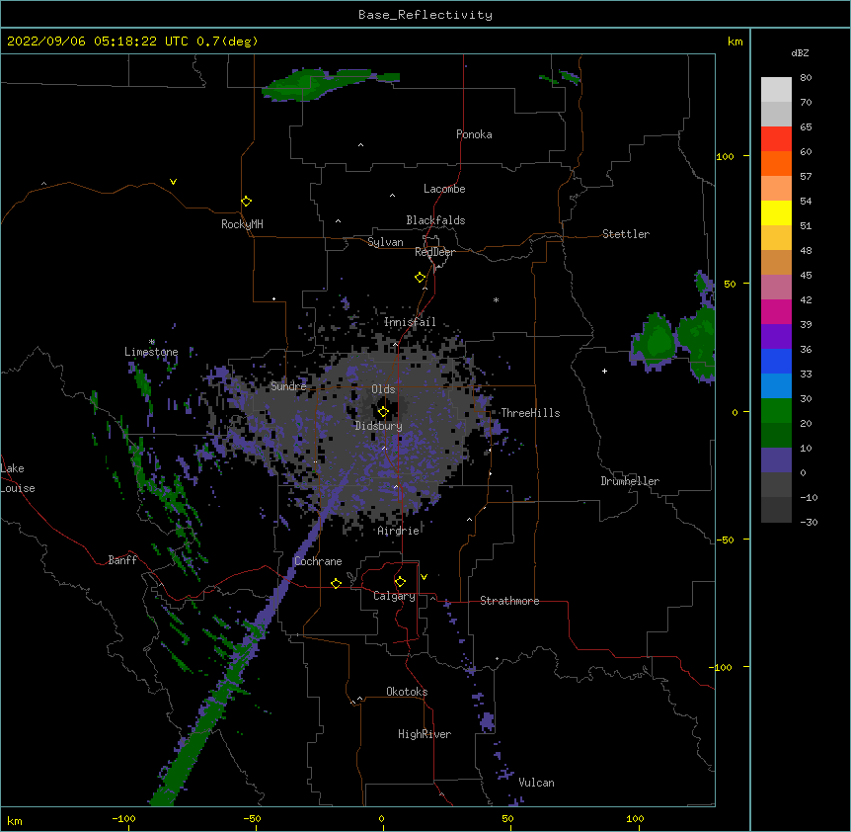Screen dimensions: 851x832
Task: Click the Vulcan city label
Action: 536,783
